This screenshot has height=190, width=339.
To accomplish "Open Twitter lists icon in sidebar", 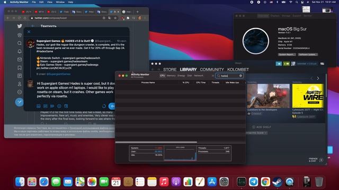I will point(20,76).
